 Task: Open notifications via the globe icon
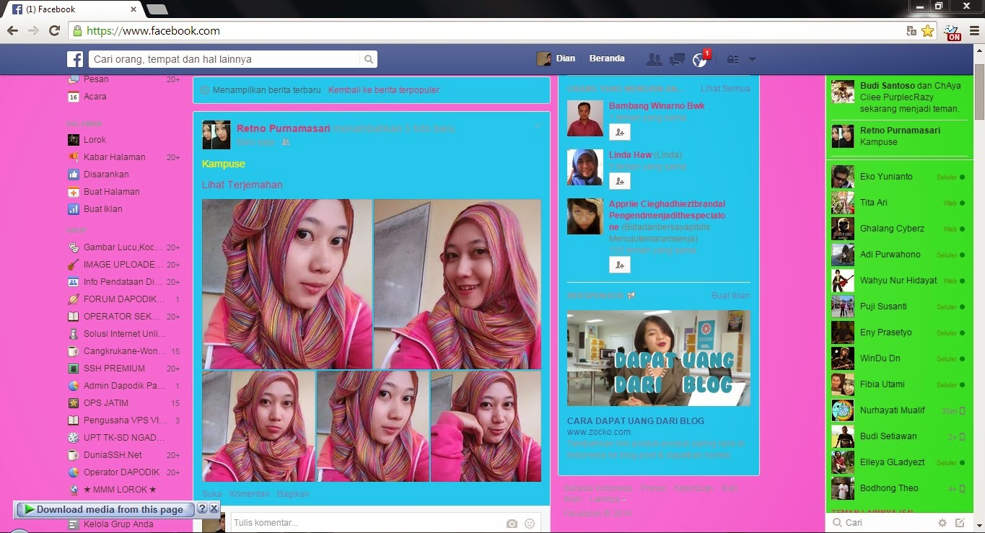(x=699, y=58)
